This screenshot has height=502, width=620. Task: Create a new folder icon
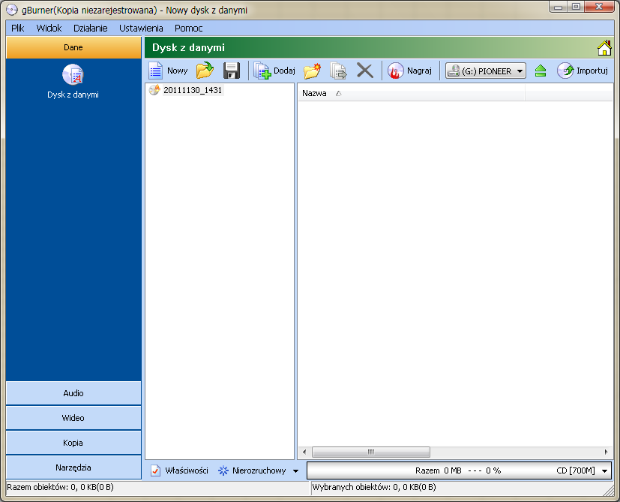click(312, 71)
